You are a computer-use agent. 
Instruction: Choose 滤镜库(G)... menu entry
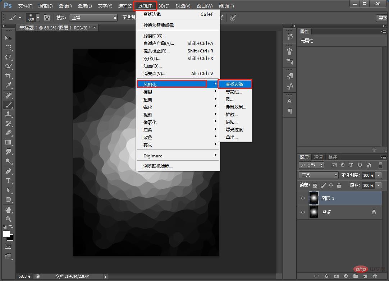(178, 36)
